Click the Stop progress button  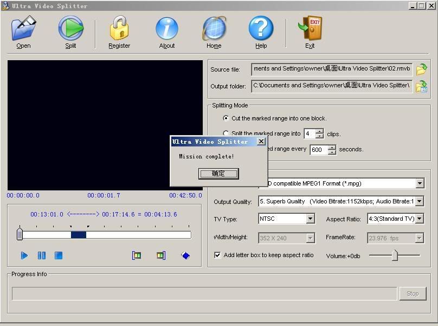[x=413, y=293]
